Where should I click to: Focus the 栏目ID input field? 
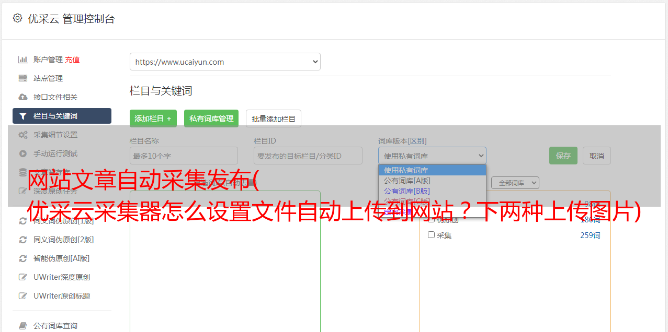click(x=308, y=156)
